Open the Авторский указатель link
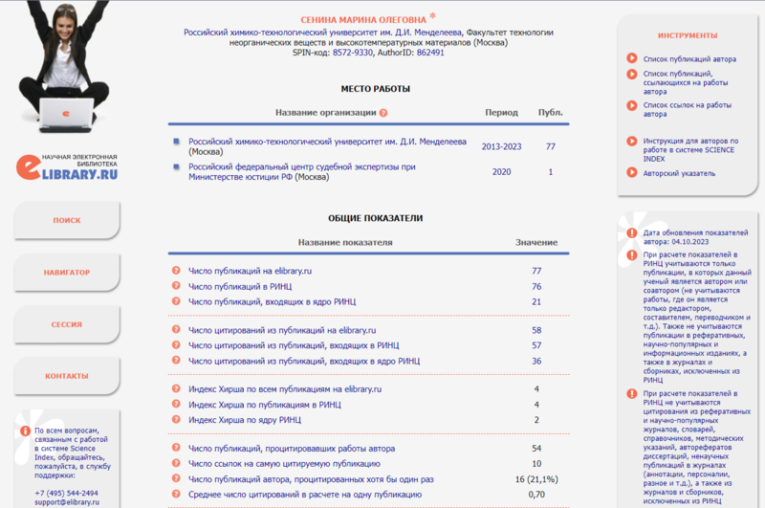765x508 pixels. (679, 173)
